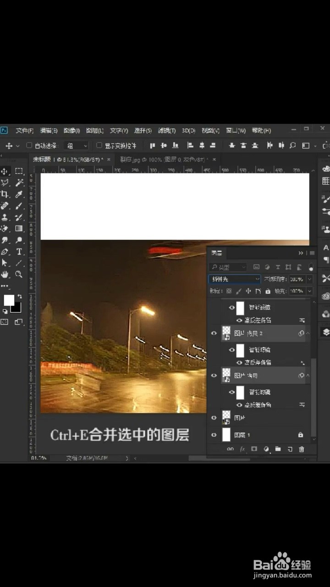Open the fill slider dropdown arrow
The height and width of the screenshot is (587, 330).
310,291
